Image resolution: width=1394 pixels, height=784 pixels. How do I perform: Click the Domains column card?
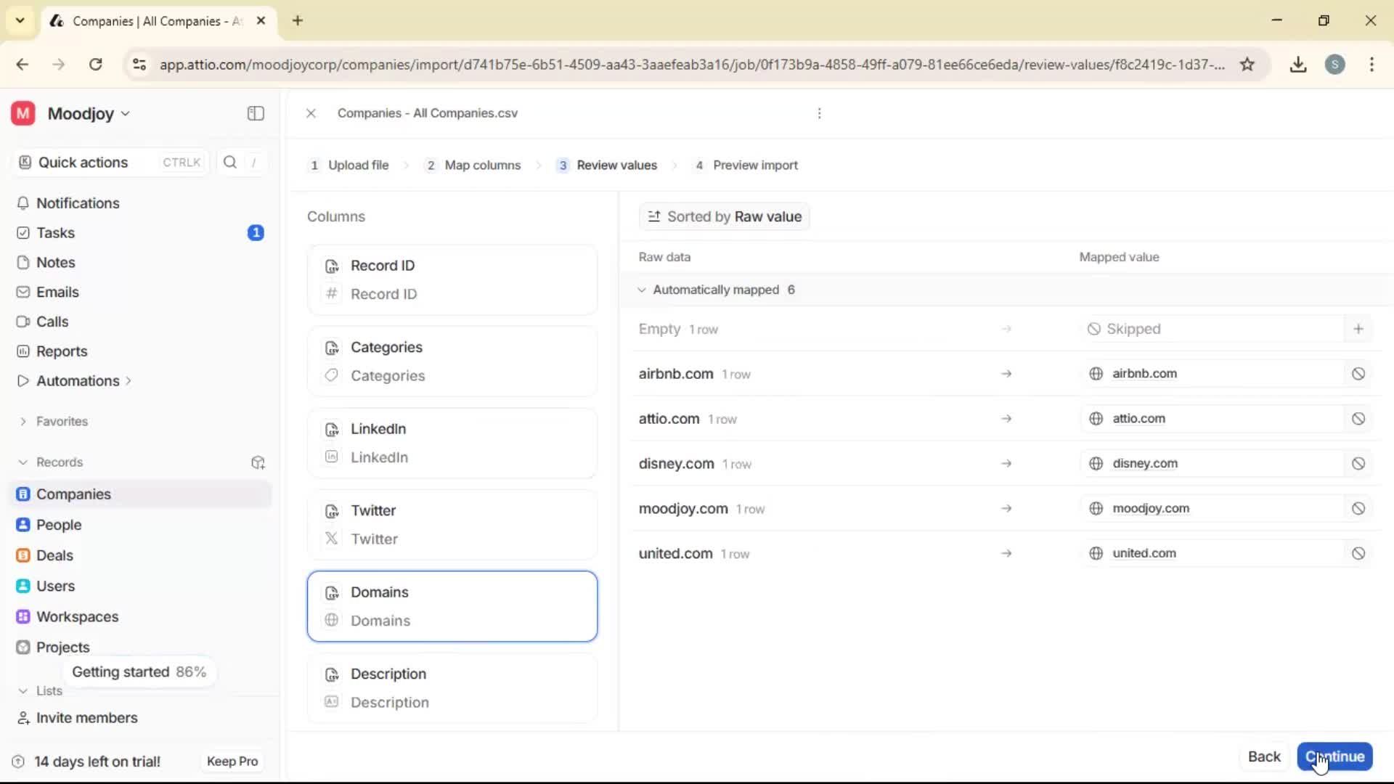click(452, 606)
